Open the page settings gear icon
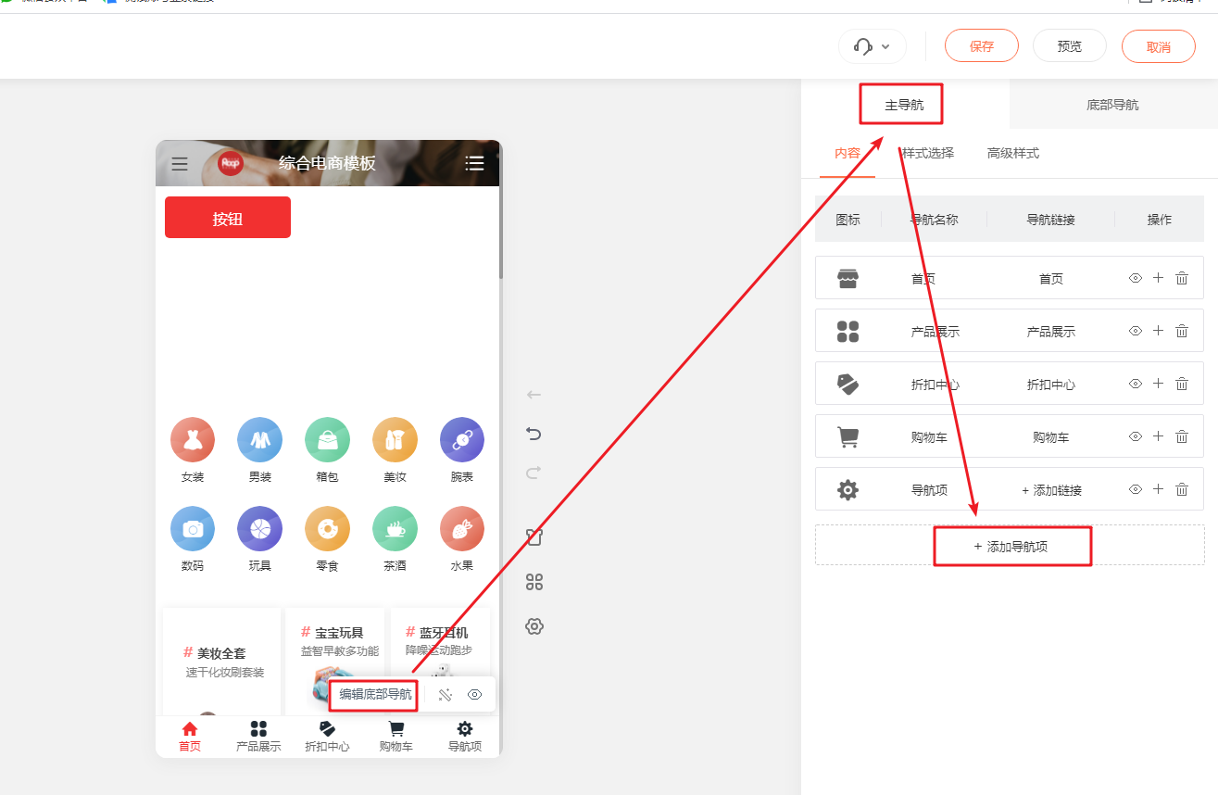 point(534,626)
